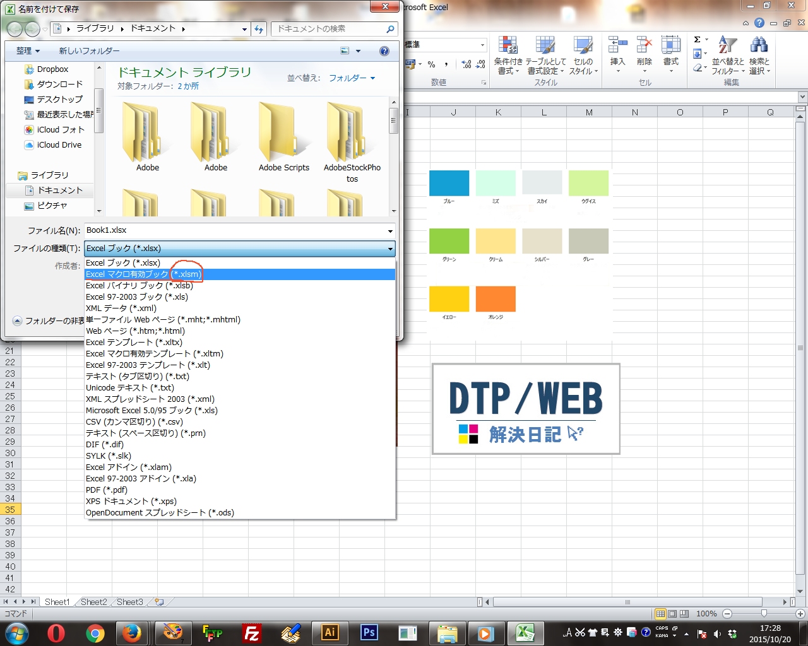Open Photoshop from the taskbar
This screenshot has height=646, width=808.
pyautogui.click(x=369, y=633)
